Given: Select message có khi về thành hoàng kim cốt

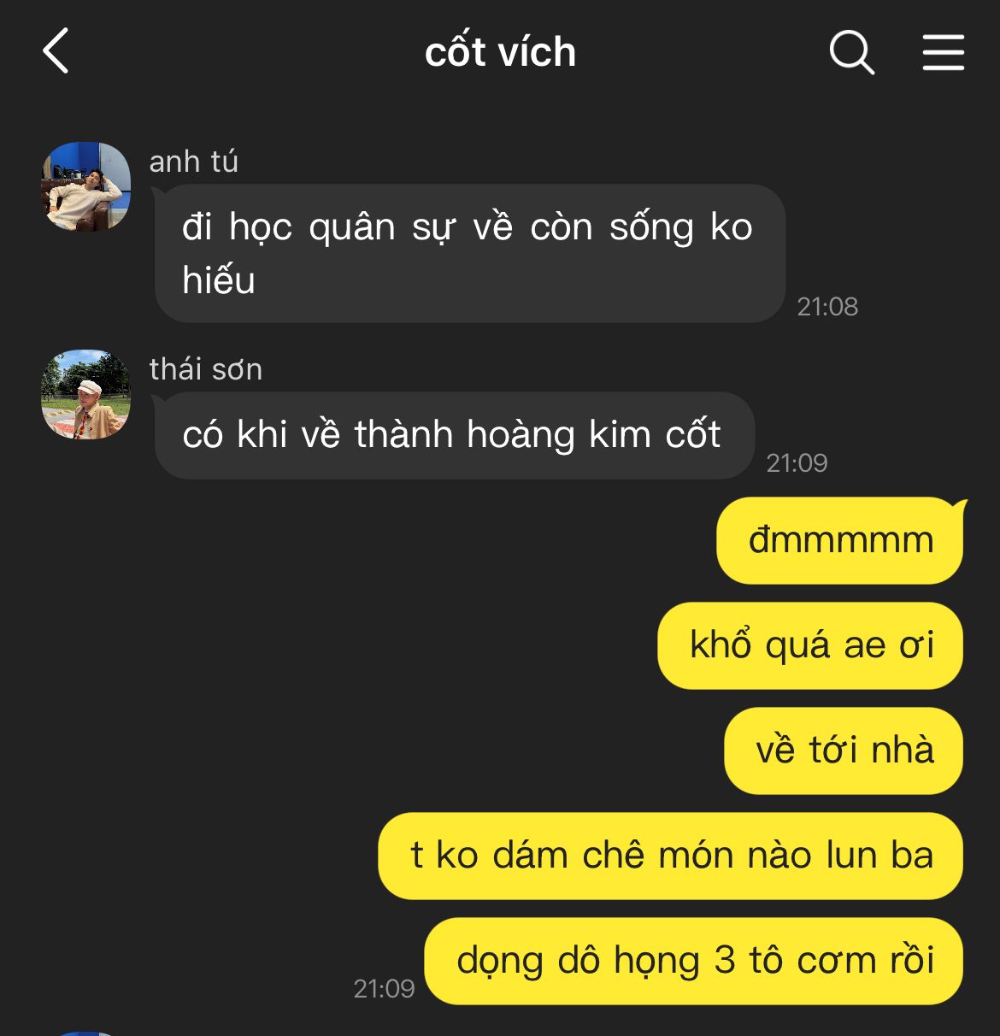Looking at the screenshot, I should coord(454,435).
